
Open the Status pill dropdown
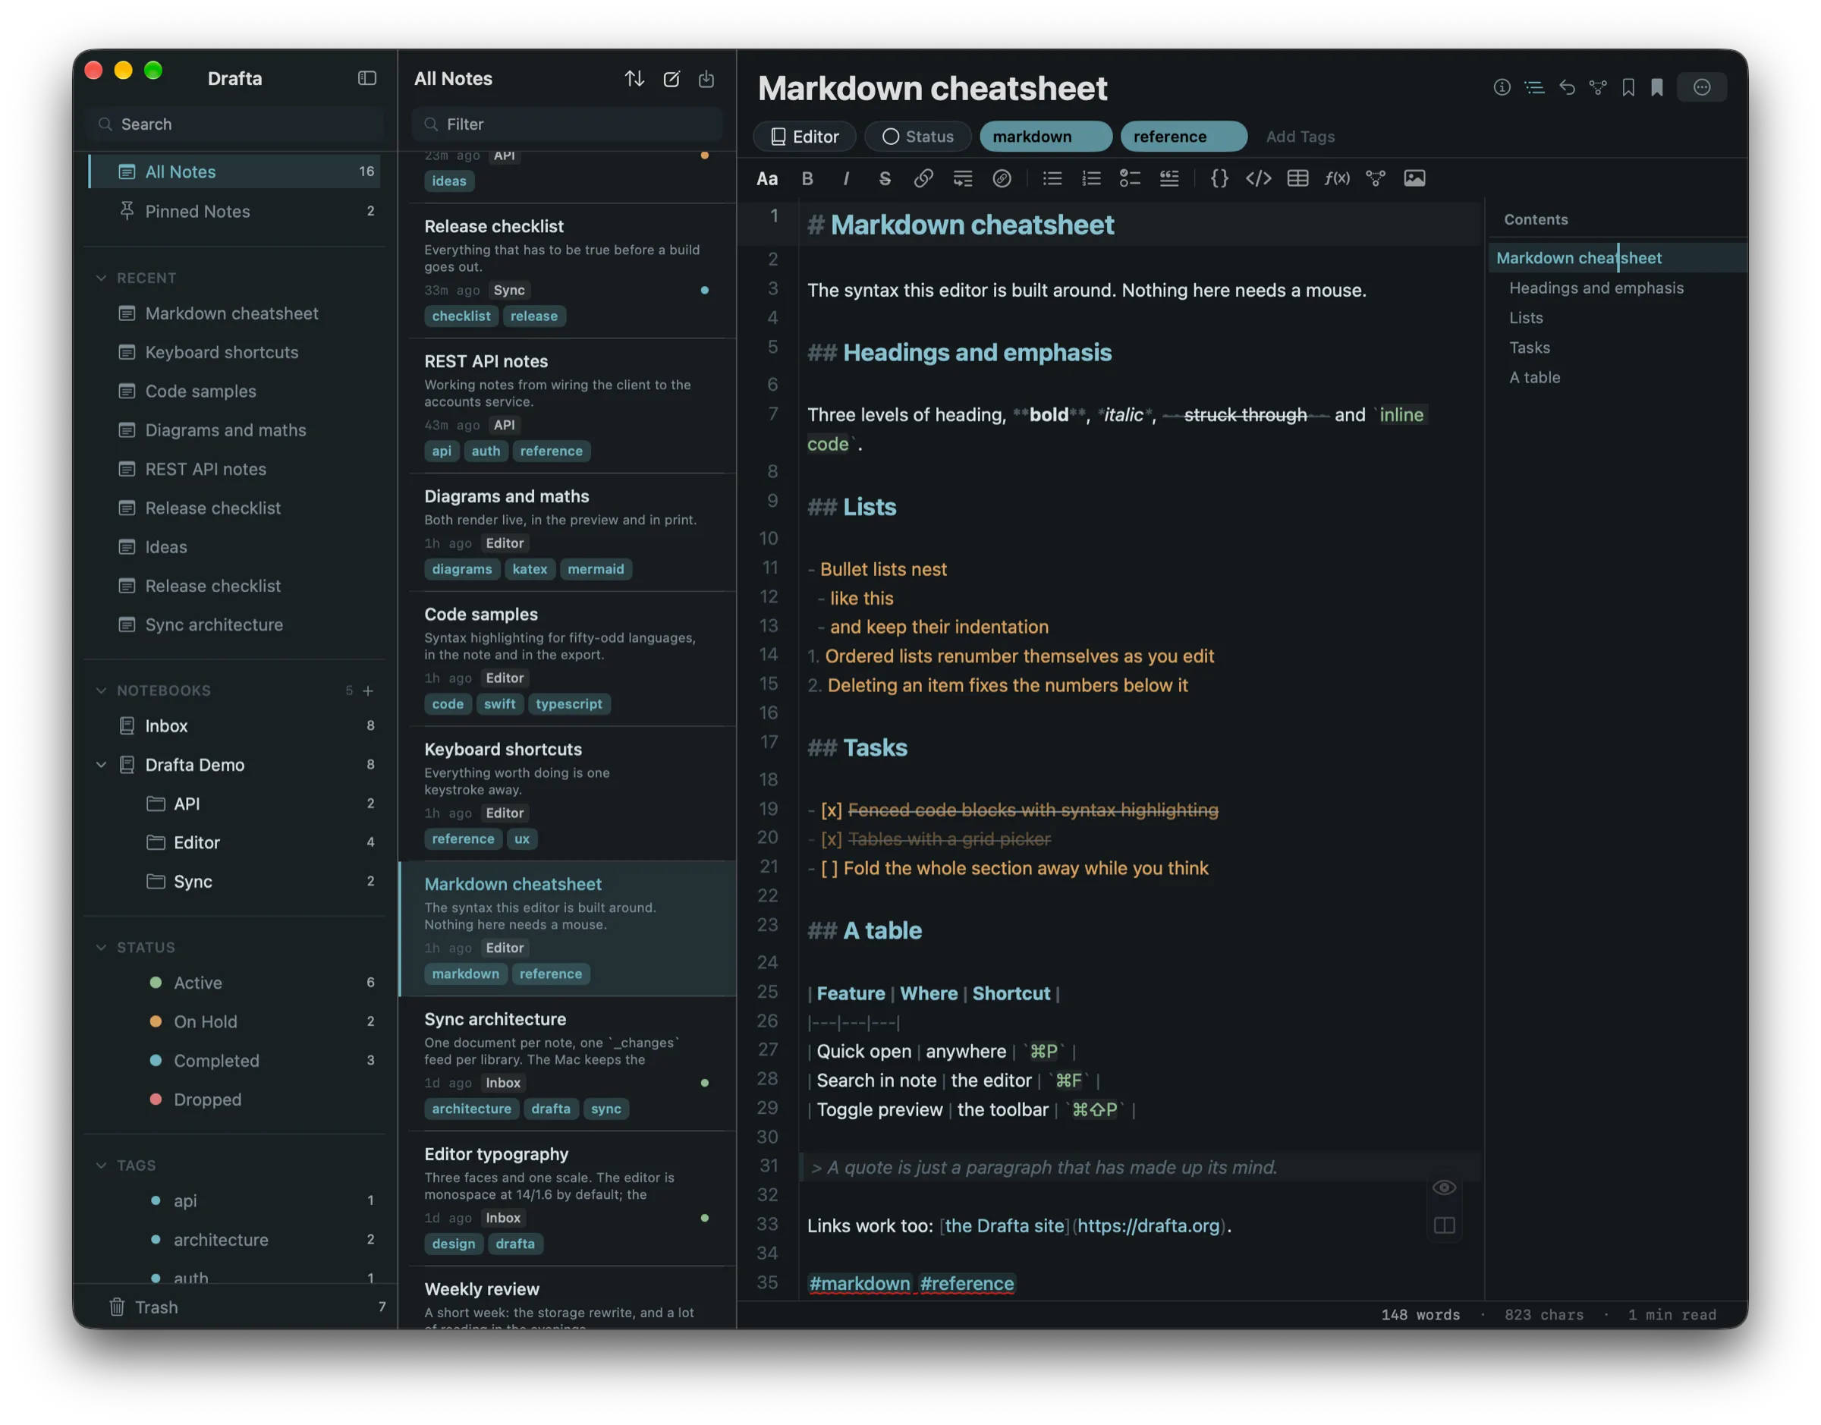(x=917, y=136)
